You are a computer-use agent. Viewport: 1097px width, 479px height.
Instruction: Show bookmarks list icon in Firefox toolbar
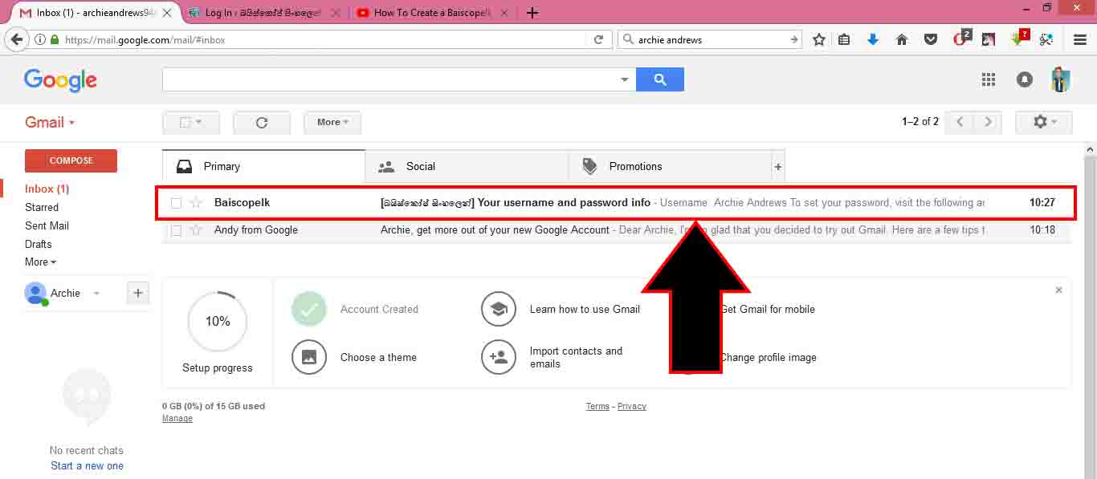pyautogui.click(x=844, y=39)
